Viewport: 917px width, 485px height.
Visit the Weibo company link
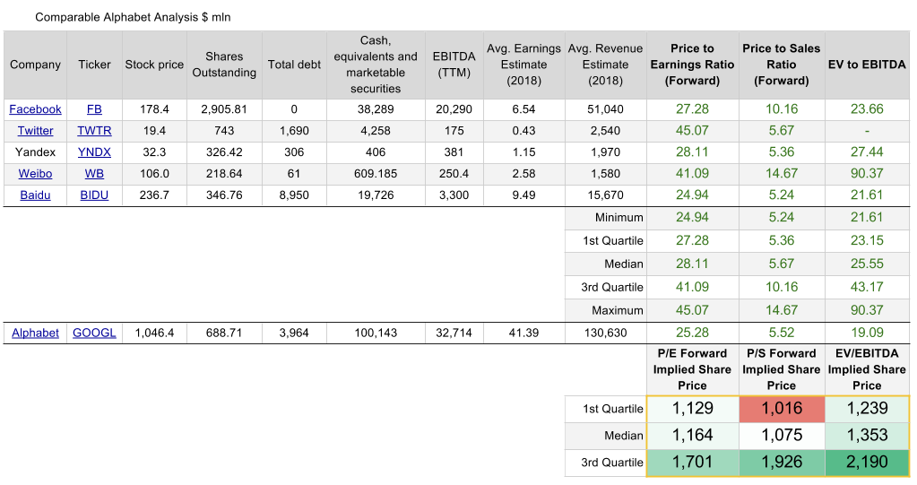point(35,174)
